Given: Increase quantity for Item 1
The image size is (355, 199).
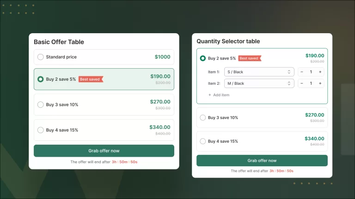Looking at the screenshot, I should pos(320,72).
